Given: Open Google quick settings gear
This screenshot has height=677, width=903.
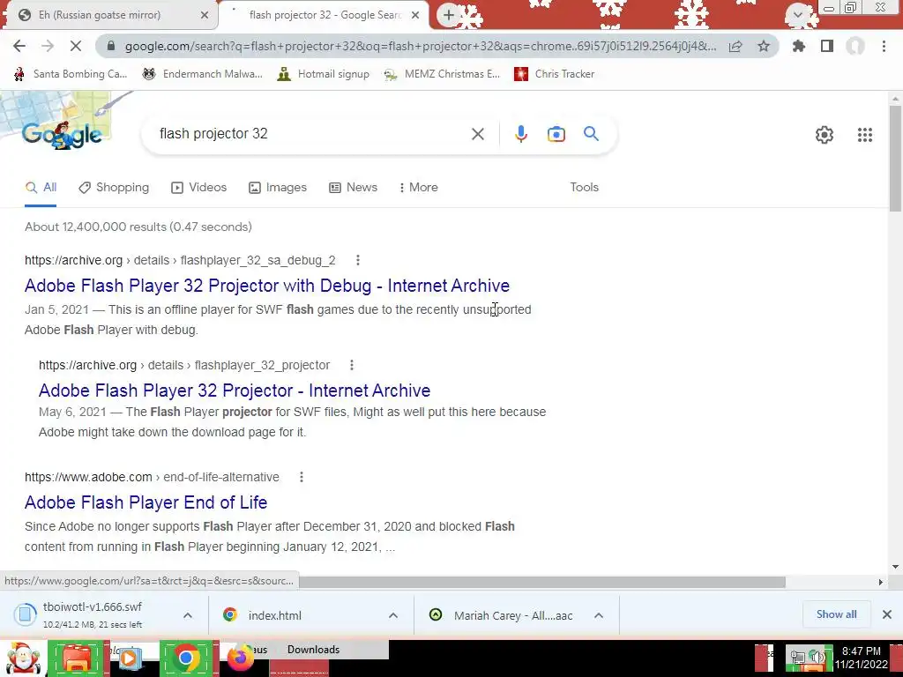Looking at the screenshot, I should point(825,135).
